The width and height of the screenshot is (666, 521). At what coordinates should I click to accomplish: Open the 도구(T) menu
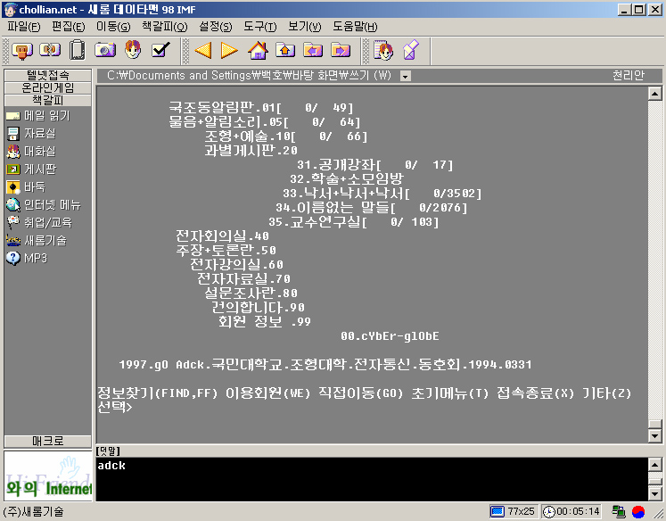(260, 27)
